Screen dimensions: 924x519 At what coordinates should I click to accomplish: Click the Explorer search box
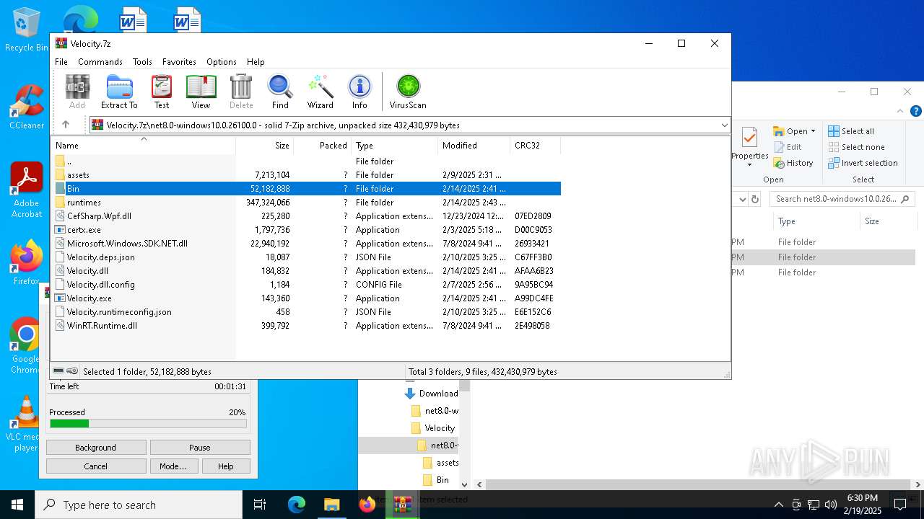(842, 199)
